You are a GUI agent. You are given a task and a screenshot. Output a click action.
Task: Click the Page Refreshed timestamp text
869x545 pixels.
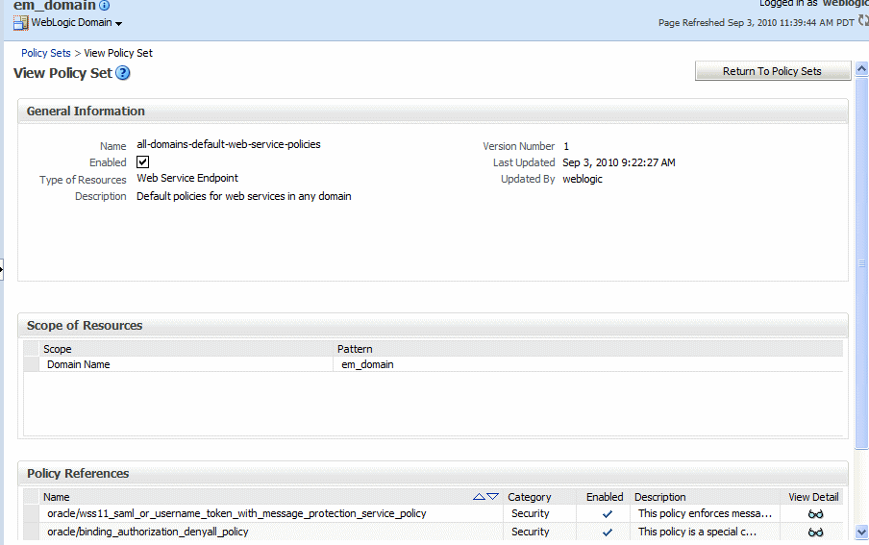pos(756,23)
